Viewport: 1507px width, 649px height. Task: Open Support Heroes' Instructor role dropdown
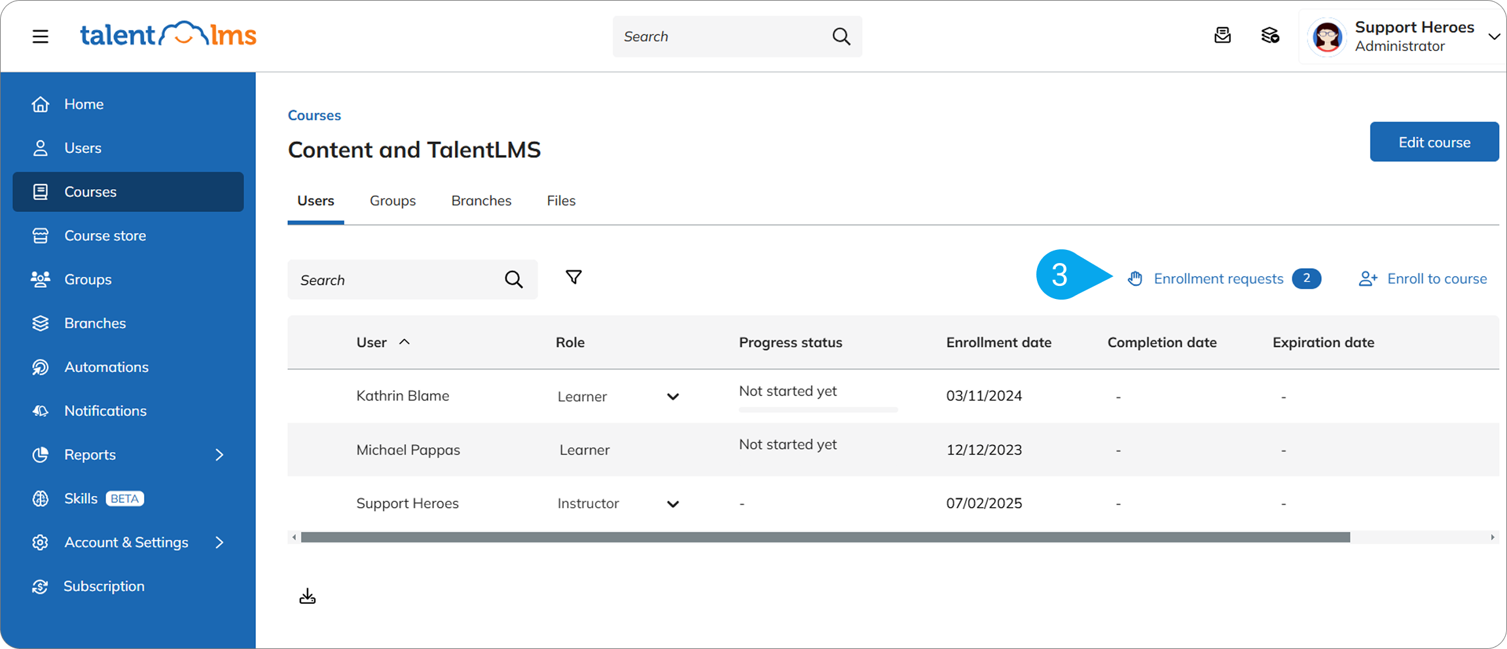(x=673, y=504)
